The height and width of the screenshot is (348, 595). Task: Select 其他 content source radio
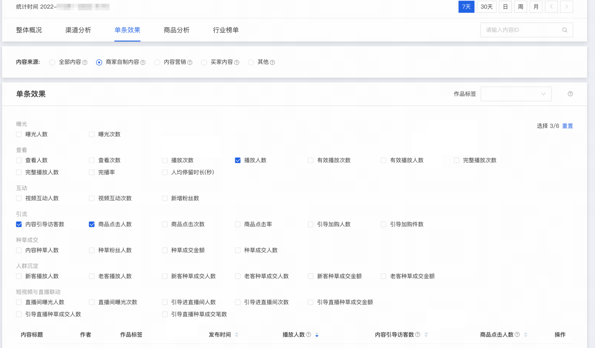point(251,63)
